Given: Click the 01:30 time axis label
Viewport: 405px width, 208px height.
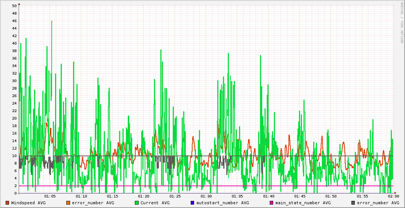Looking at the screenshot, I should point(206,196).
